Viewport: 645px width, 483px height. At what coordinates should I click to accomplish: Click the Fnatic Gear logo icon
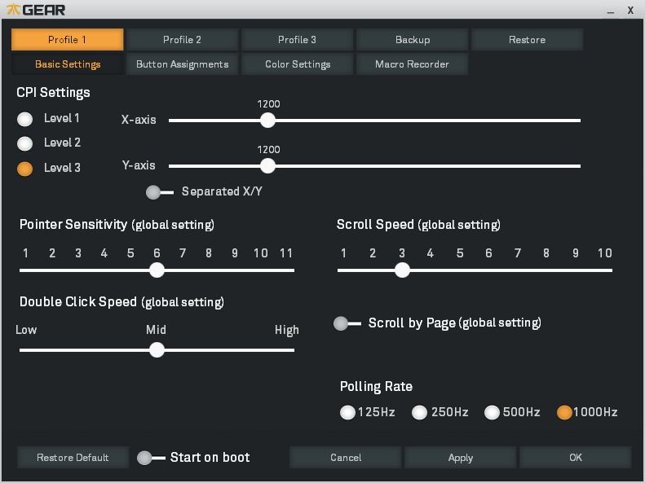[13, 10]
